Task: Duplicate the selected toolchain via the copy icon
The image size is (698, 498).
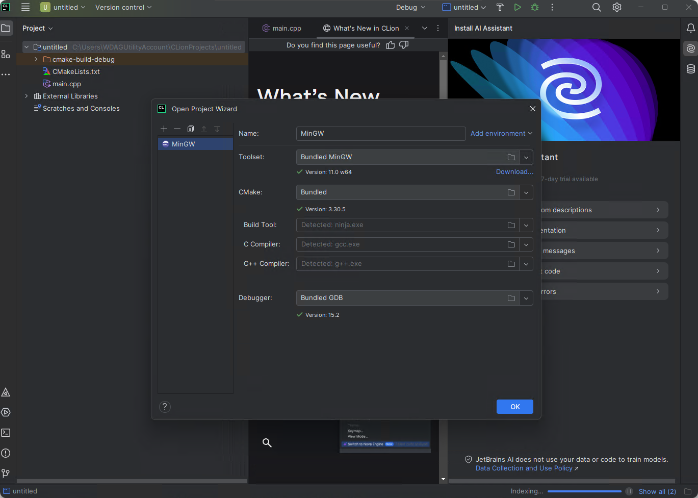Action: 190,129
